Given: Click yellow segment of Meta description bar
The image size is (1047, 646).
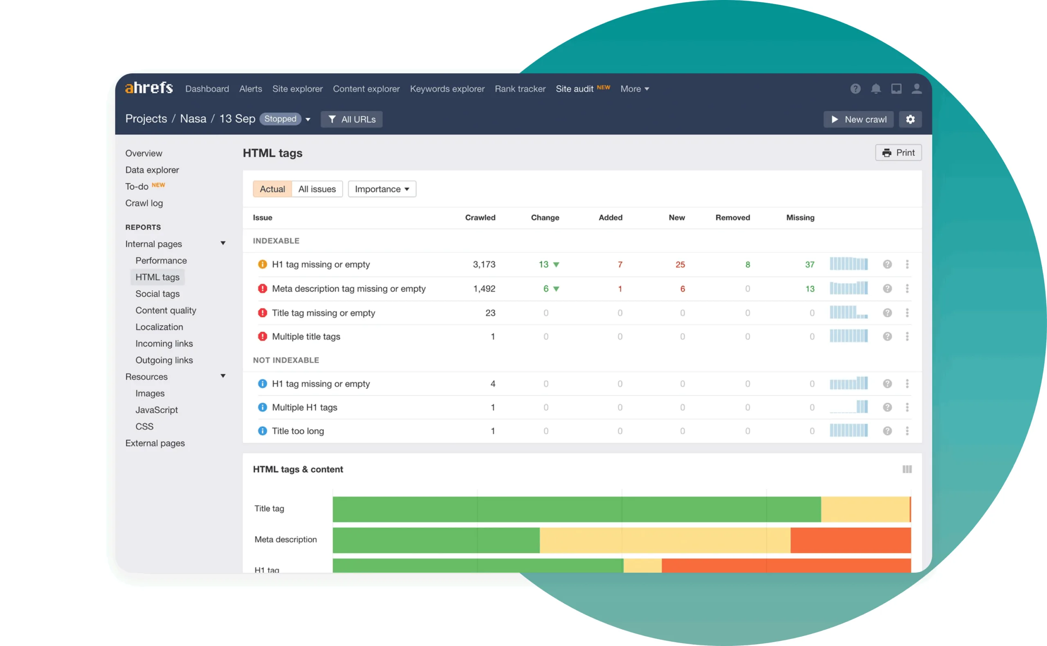Looking at the screenshot, I should click(665, 540).
